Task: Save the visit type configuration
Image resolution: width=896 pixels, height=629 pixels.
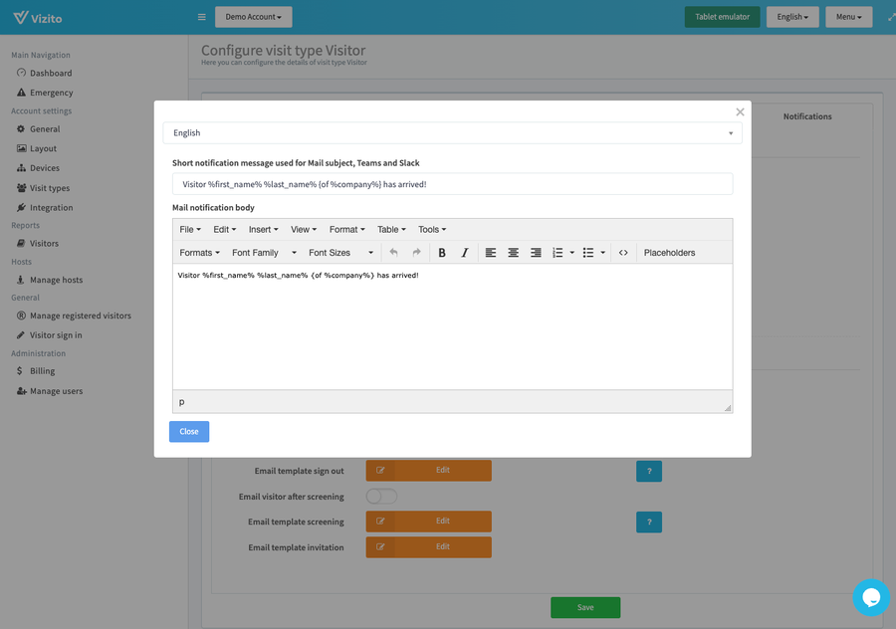Action: [585, 607]
